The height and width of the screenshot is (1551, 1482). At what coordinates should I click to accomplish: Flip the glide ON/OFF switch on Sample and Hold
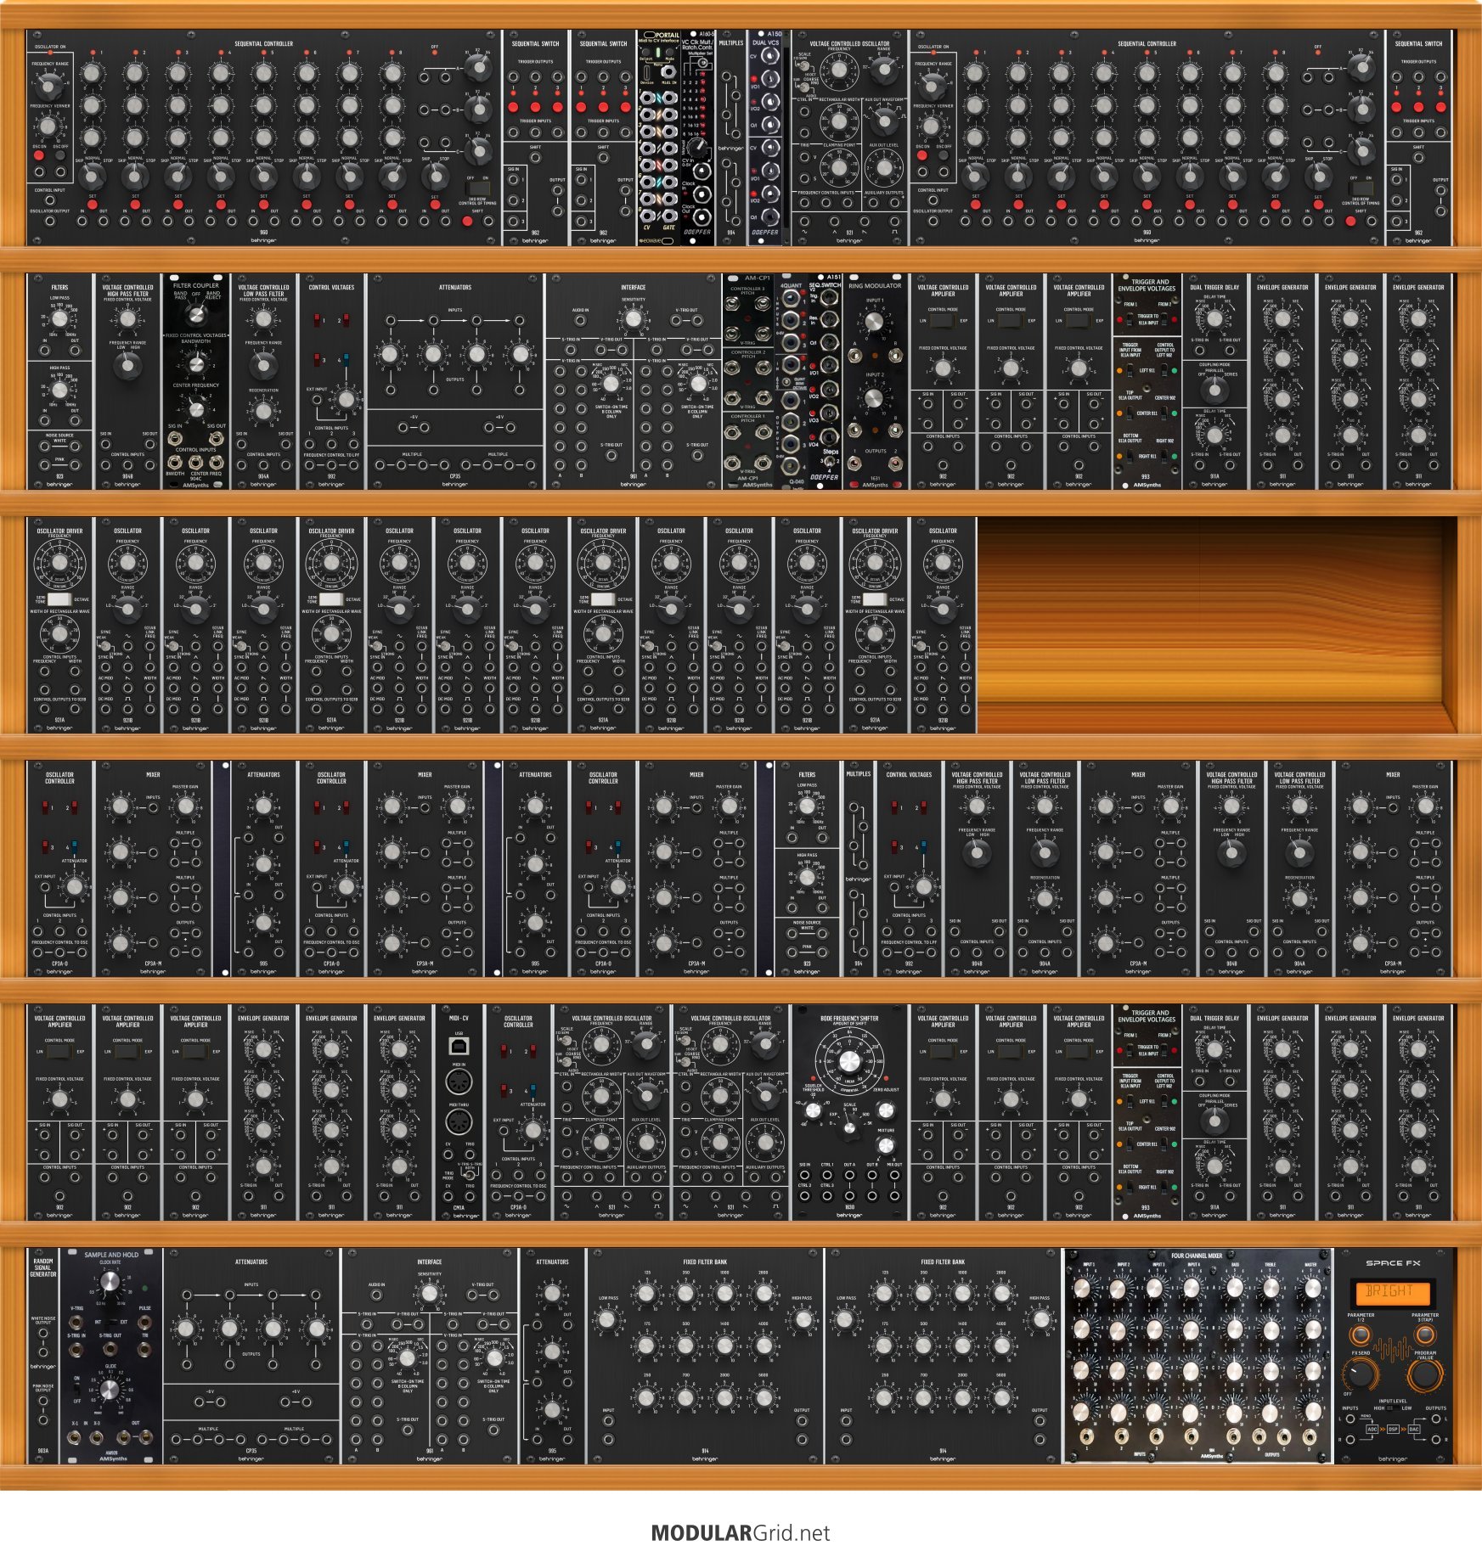tap(77, 1388)
